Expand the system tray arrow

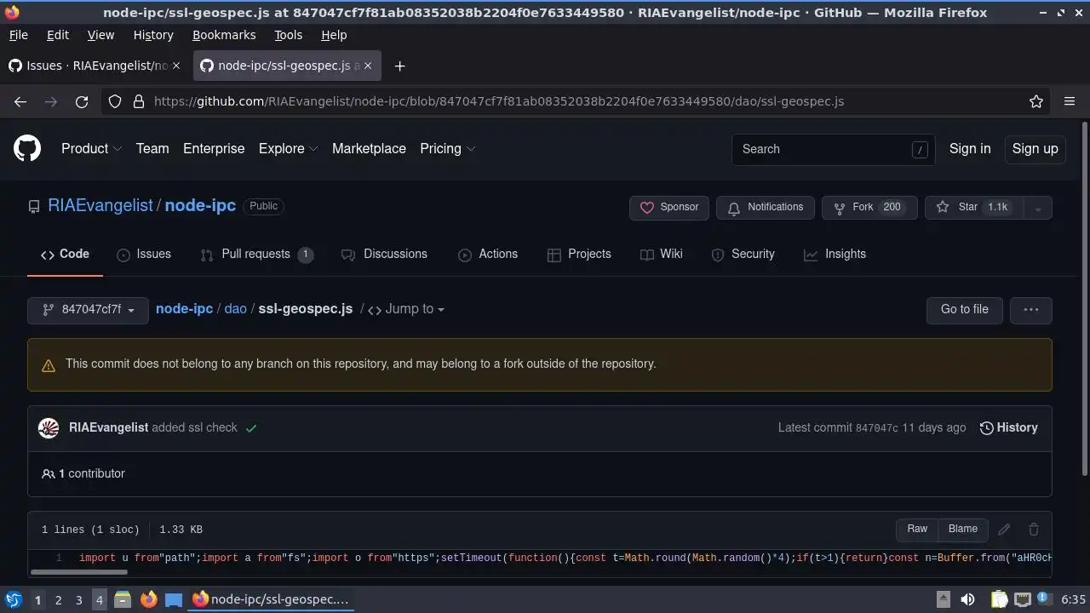(x=943, y=599)
